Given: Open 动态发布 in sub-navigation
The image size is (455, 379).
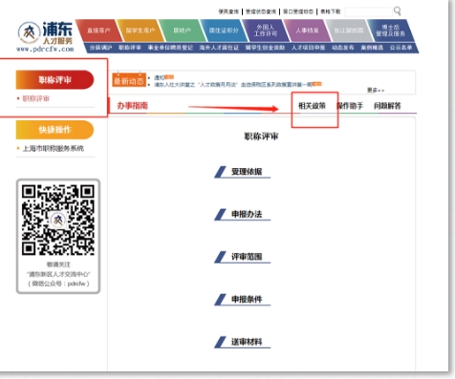Looking at the screenshot, I should click(343, 48).
